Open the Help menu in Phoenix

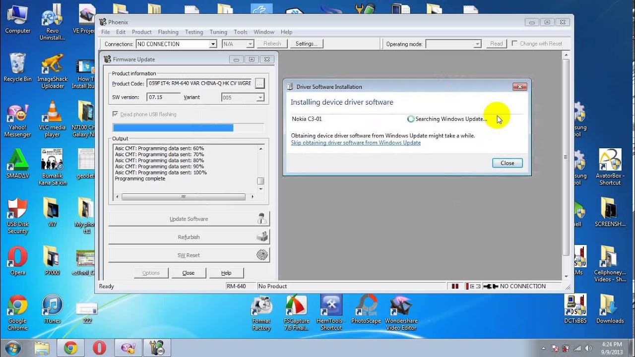(x=286, y=32)
